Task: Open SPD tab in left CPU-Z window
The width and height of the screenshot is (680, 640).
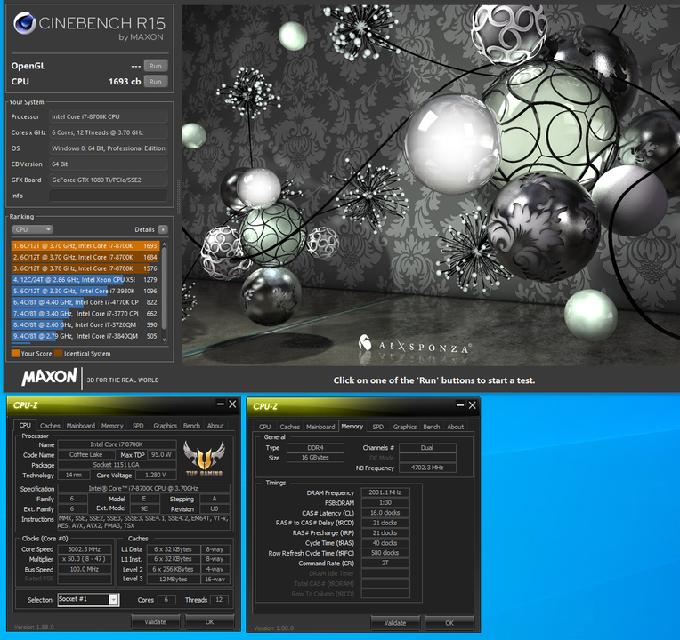Action: point(138,426)
